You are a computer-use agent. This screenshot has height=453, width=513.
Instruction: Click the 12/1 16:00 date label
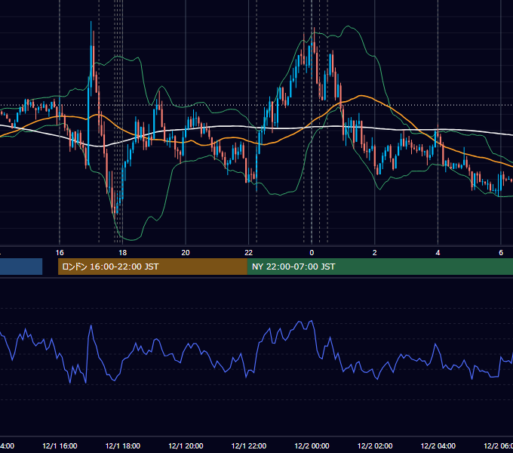click(60, 445)
